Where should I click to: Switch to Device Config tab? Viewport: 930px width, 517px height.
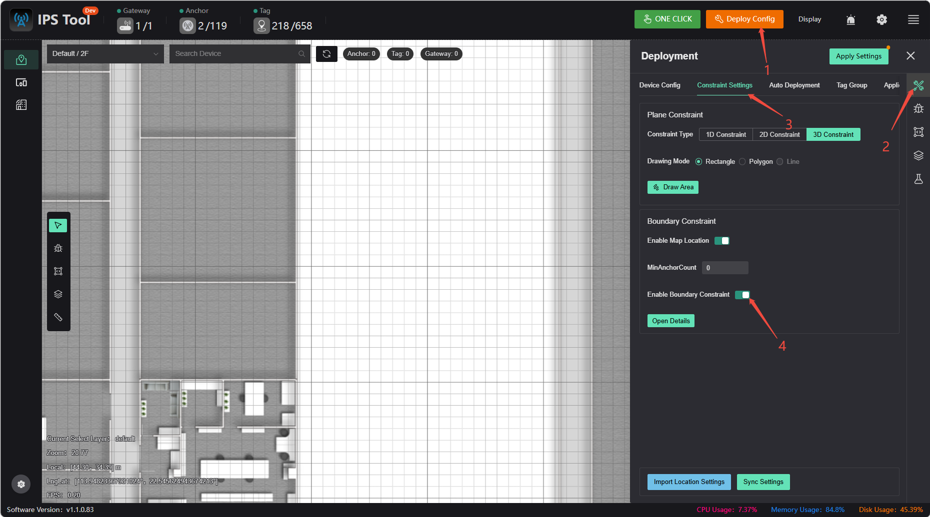point(659,85)
